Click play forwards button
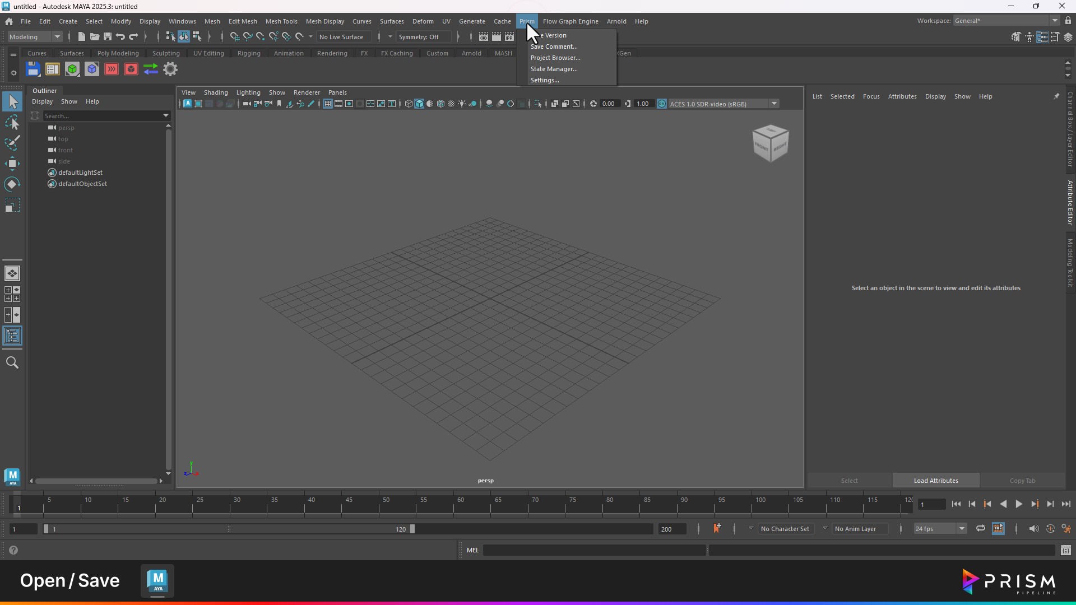The image size is (1076, 605). 1019,505
